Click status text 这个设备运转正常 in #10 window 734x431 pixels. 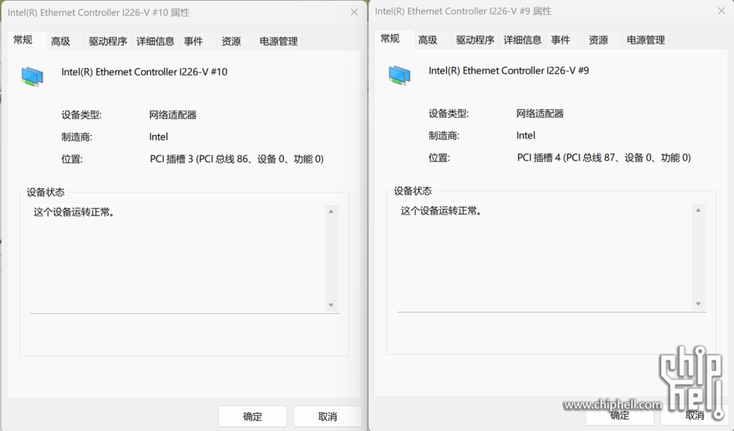point(74,212)
